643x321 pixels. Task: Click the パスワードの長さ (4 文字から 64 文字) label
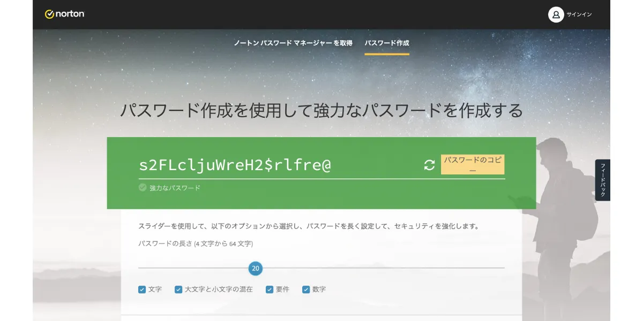click(x=196, y=243)
